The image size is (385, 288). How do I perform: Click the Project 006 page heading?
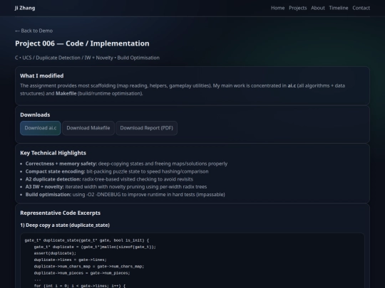coord(82,43)
